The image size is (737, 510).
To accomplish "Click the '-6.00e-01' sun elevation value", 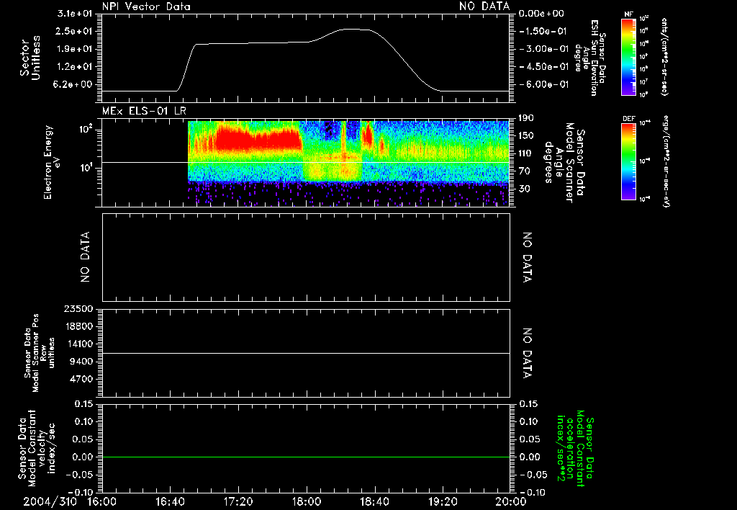I will [x=544, y=84].
